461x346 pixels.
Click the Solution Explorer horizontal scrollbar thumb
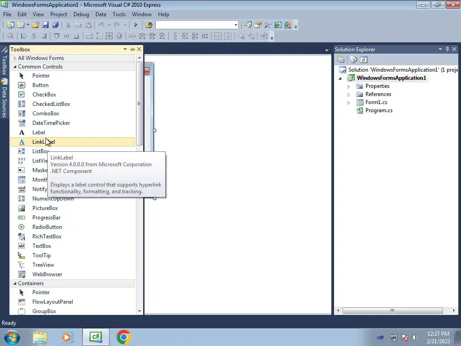coord(393,310)
